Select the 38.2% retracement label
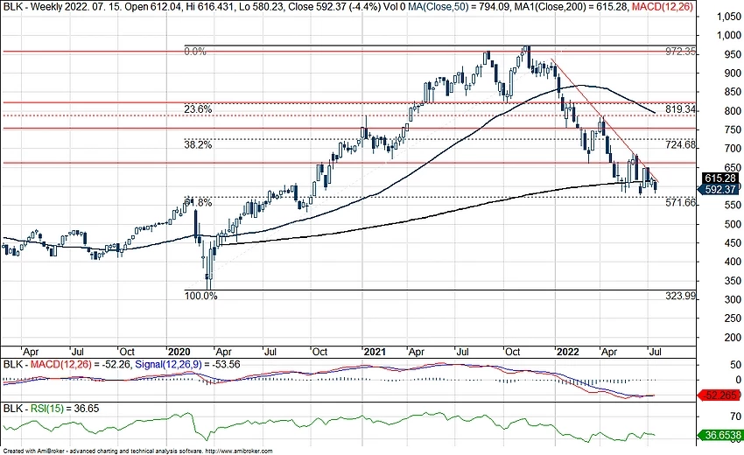Viewport: 744px width, 455px height. click(x=198, y=144)
